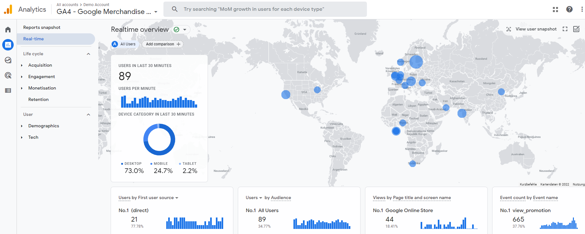Viewport: 585px width, 234px height.
Task: Select the Real-time menu item
Action: [x=56, y=39]
